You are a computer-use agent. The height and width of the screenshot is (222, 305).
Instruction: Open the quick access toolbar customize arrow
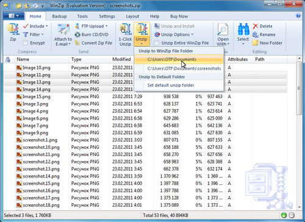click(x=43, y=6)
